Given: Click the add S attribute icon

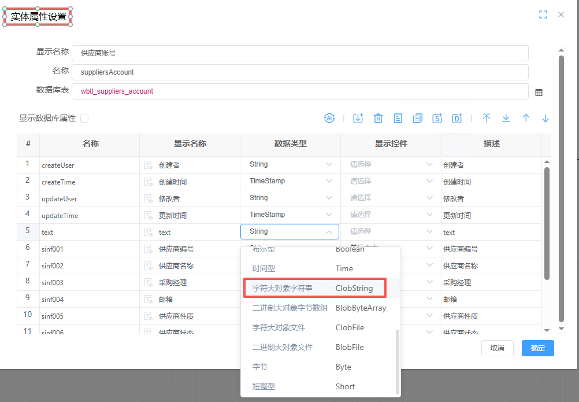Looking at the screenshot, I should 437,118.
